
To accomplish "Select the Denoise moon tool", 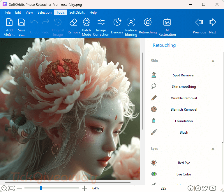I will coord(117,22).
